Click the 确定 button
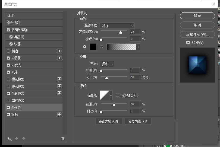 (197, 16)
